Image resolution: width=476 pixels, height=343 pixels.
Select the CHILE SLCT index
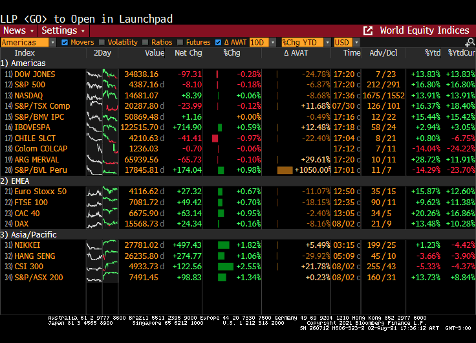click(35, 138)
